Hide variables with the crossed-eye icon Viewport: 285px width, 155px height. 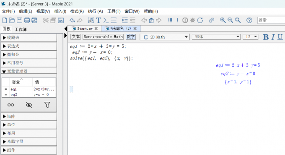point(29,105)
